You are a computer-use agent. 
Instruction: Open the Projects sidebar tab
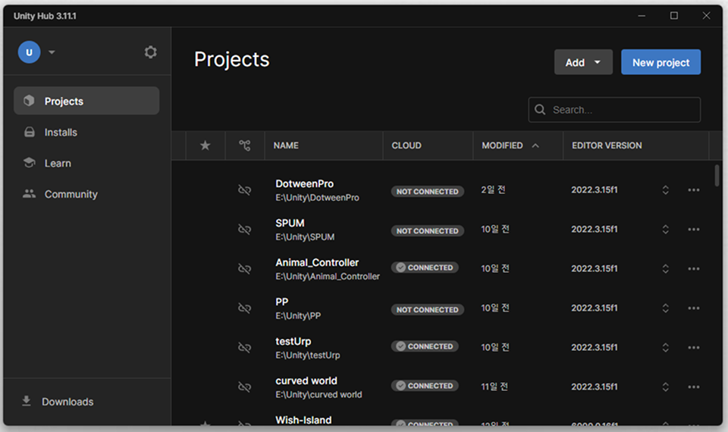tap(86, 101)
